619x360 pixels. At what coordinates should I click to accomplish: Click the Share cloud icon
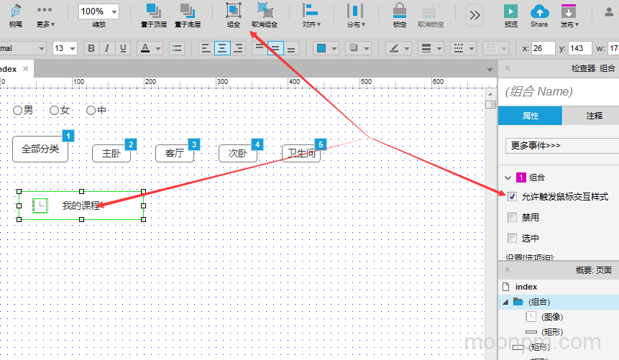[x=539, y=11]
